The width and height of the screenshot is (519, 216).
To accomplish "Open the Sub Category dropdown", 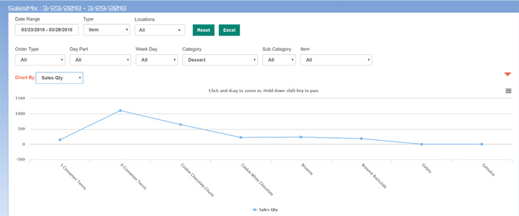I will (x=279, y=60).
